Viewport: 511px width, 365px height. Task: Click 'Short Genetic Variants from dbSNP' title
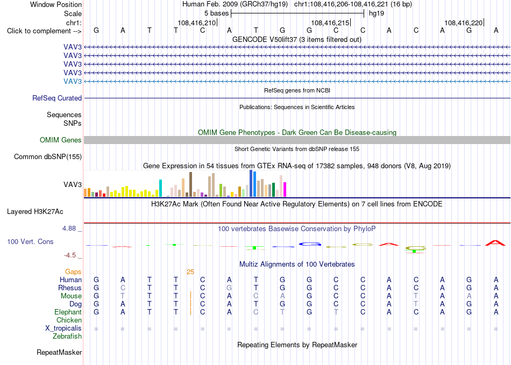(x=297, y=149)
